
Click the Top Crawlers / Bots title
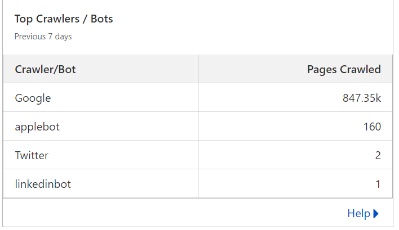click(x=64, y=19)
